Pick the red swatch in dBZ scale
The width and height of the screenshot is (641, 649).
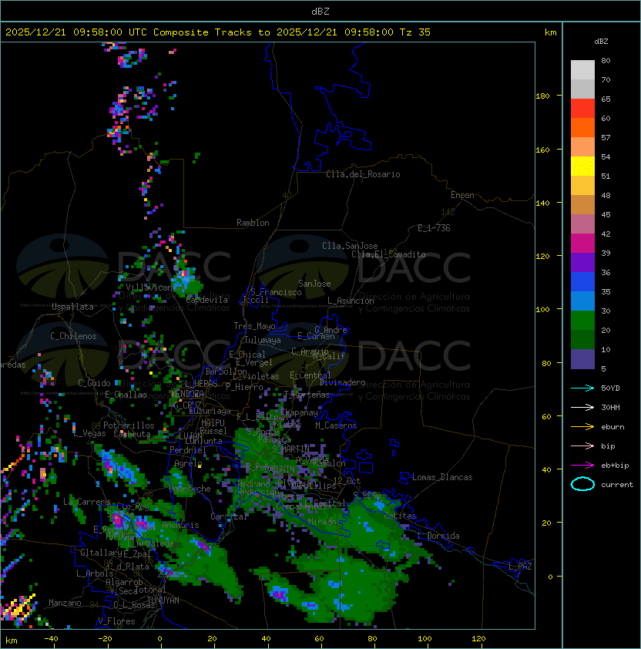tap(582, 108)
